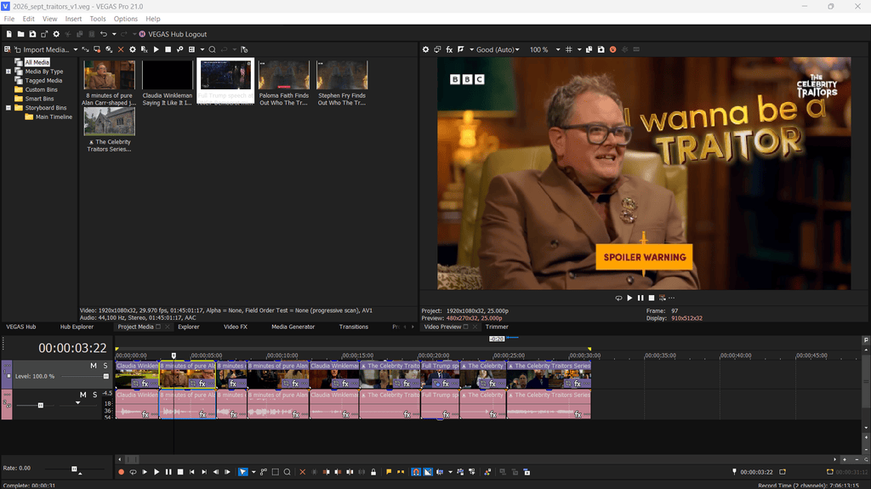This screenshot has height=489, width=871.
Task: Solo the video track
Action: click(x=105, y=366)
